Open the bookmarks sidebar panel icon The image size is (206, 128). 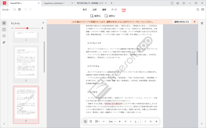pyautogui.click(x=4, y=29)
